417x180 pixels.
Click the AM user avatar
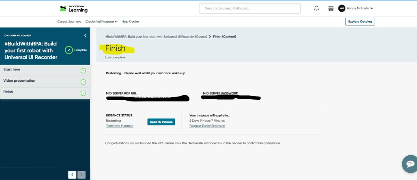click(342, 8)
